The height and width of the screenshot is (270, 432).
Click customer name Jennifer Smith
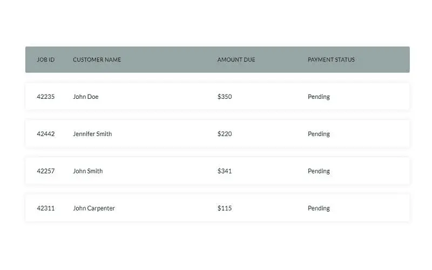[92, 134]
